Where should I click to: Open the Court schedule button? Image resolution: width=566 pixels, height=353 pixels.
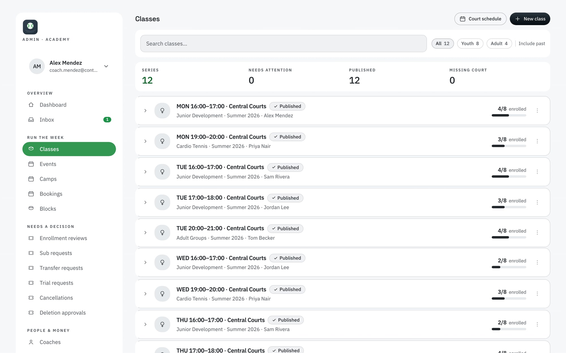tap(480, 19)
